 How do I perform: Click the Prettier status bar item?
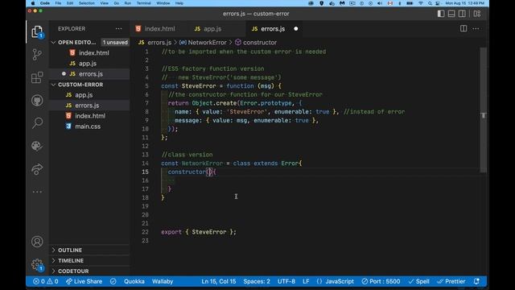451,281
